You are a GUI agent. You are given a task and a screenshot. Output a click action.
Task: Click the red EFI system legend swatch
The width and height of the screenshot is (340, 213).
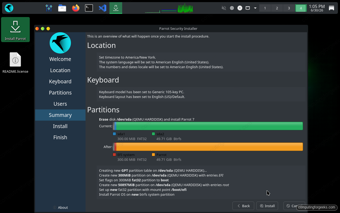coord(114,155)
